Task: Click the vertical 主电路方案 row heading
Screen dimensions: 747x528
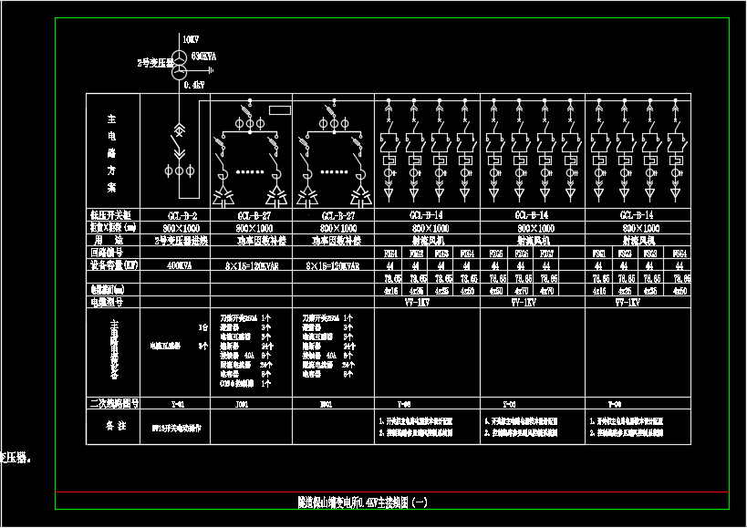Action: click(111, 153)
